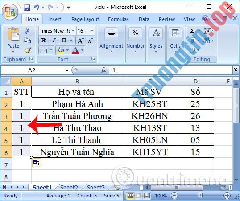This screenshot has height=201, width=240.
Task: Open Find & Select binoculars
Action: 207,41
